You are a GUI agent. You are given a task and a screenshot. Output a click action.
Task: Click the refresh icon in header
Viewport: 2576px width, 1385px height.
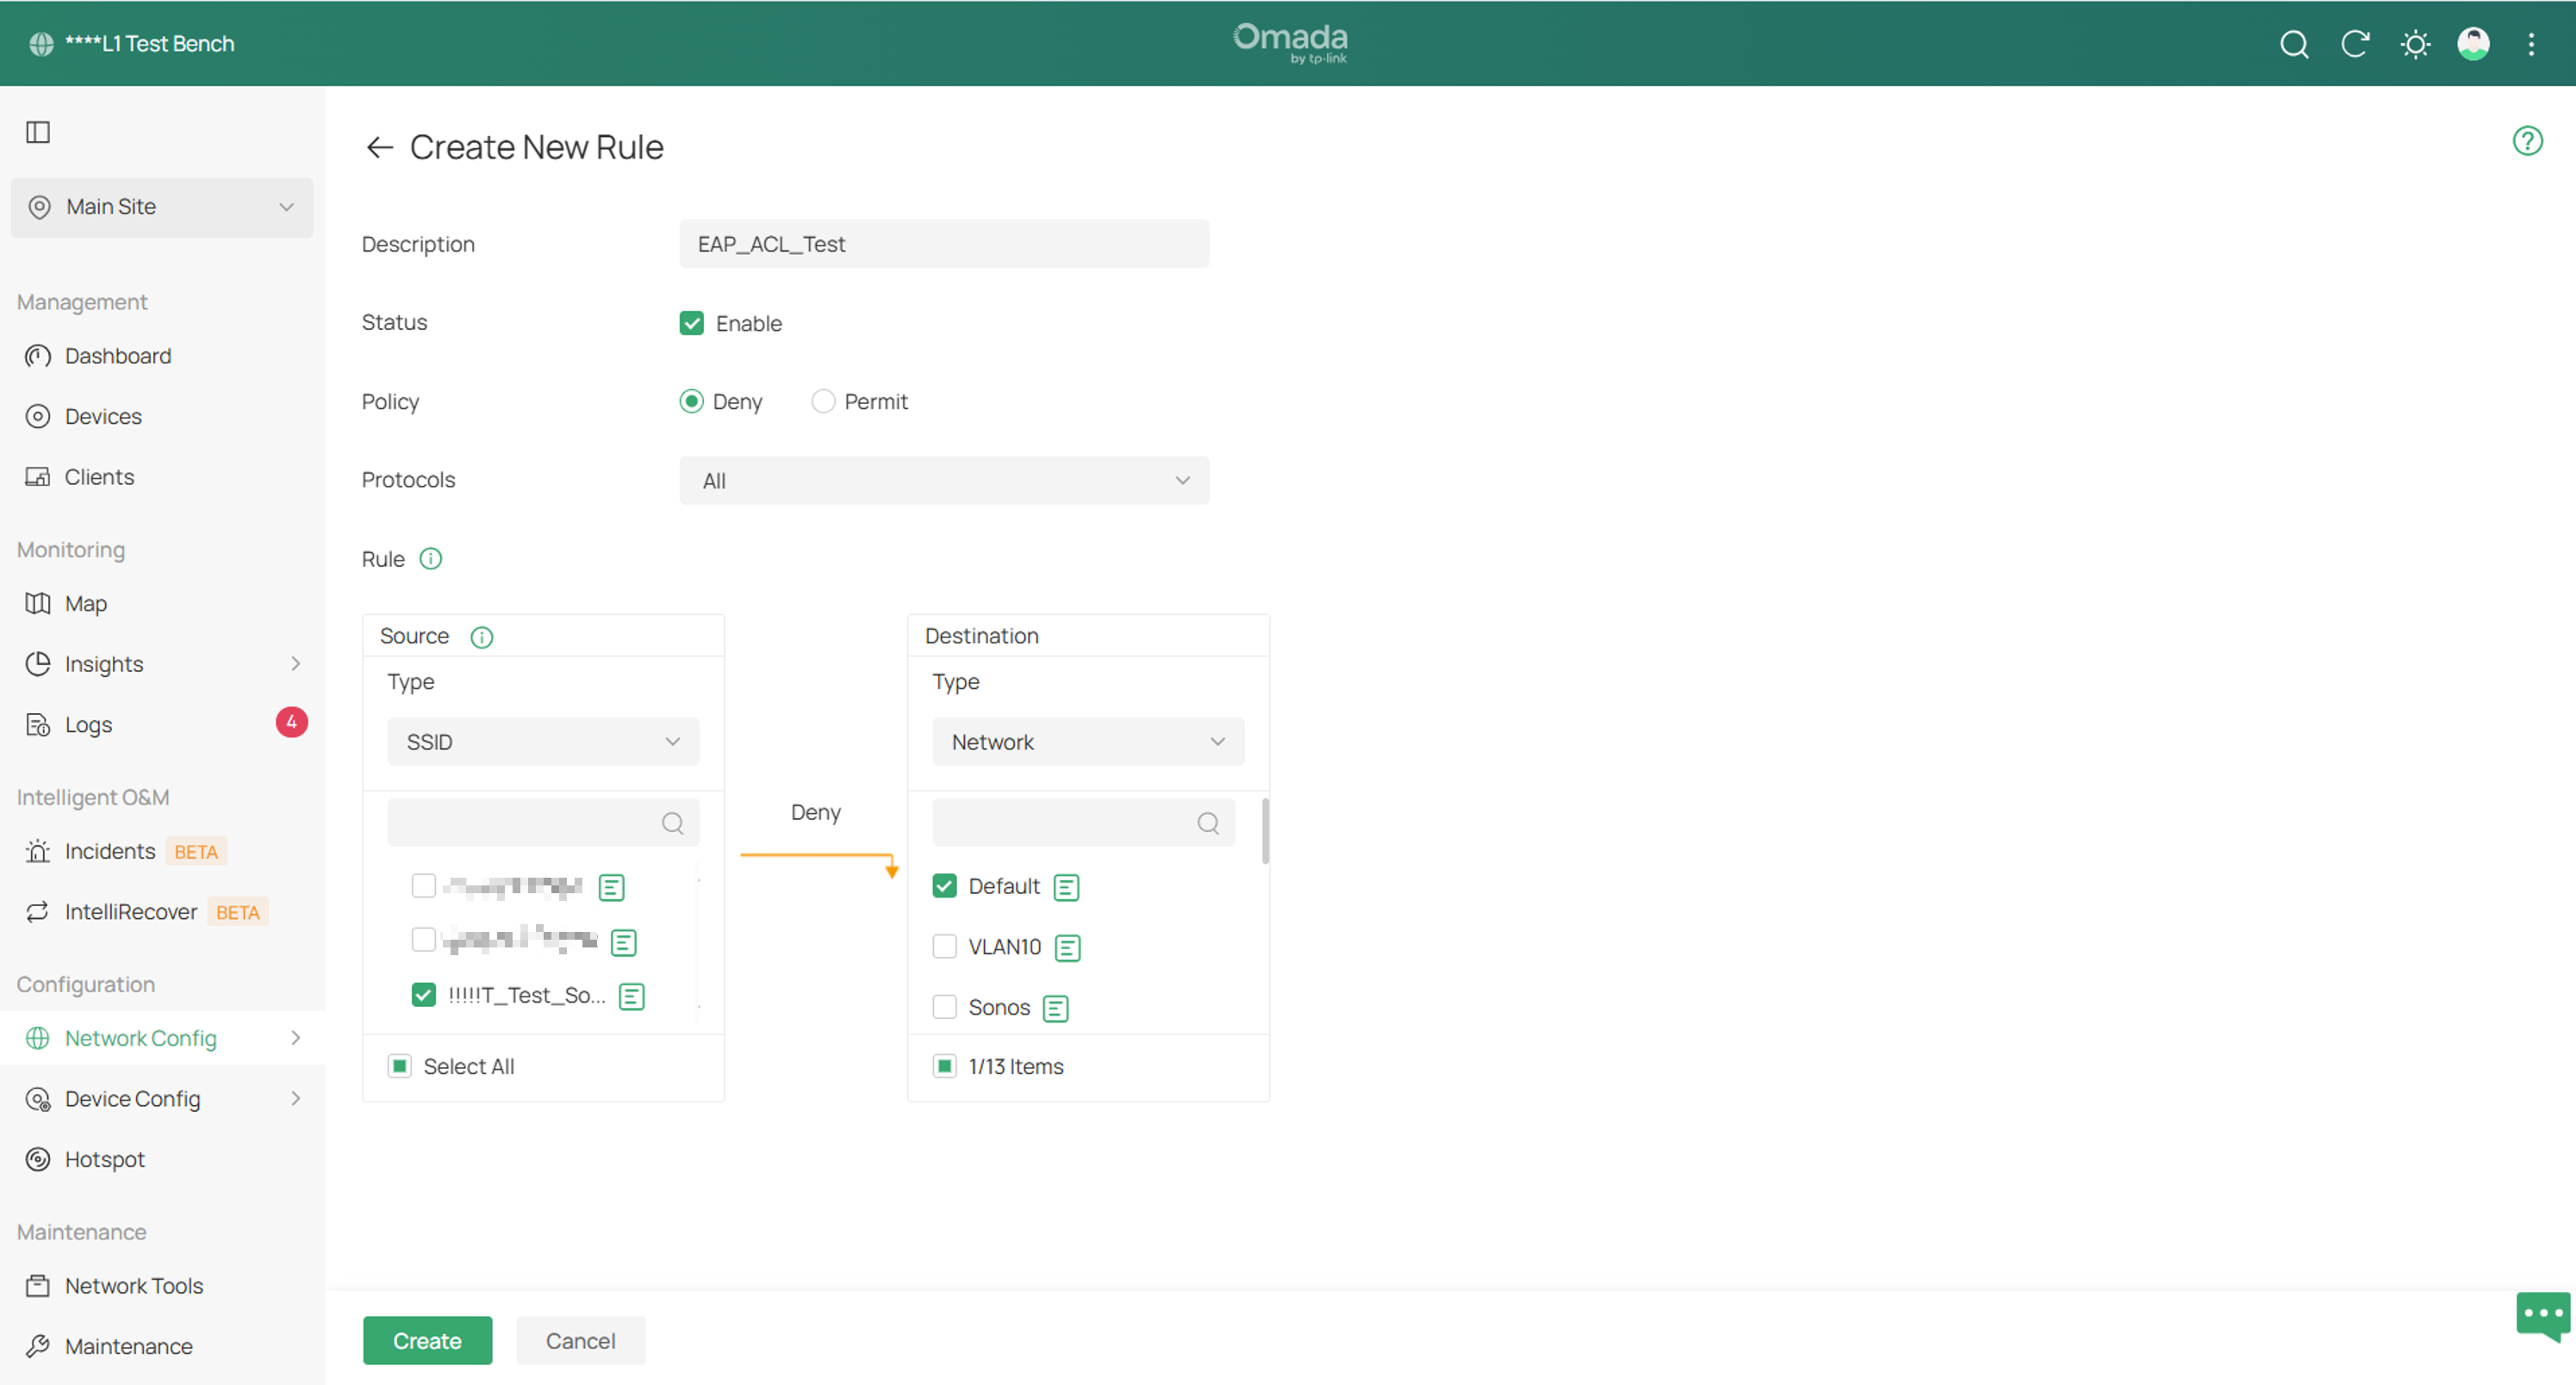(2355, 44)
